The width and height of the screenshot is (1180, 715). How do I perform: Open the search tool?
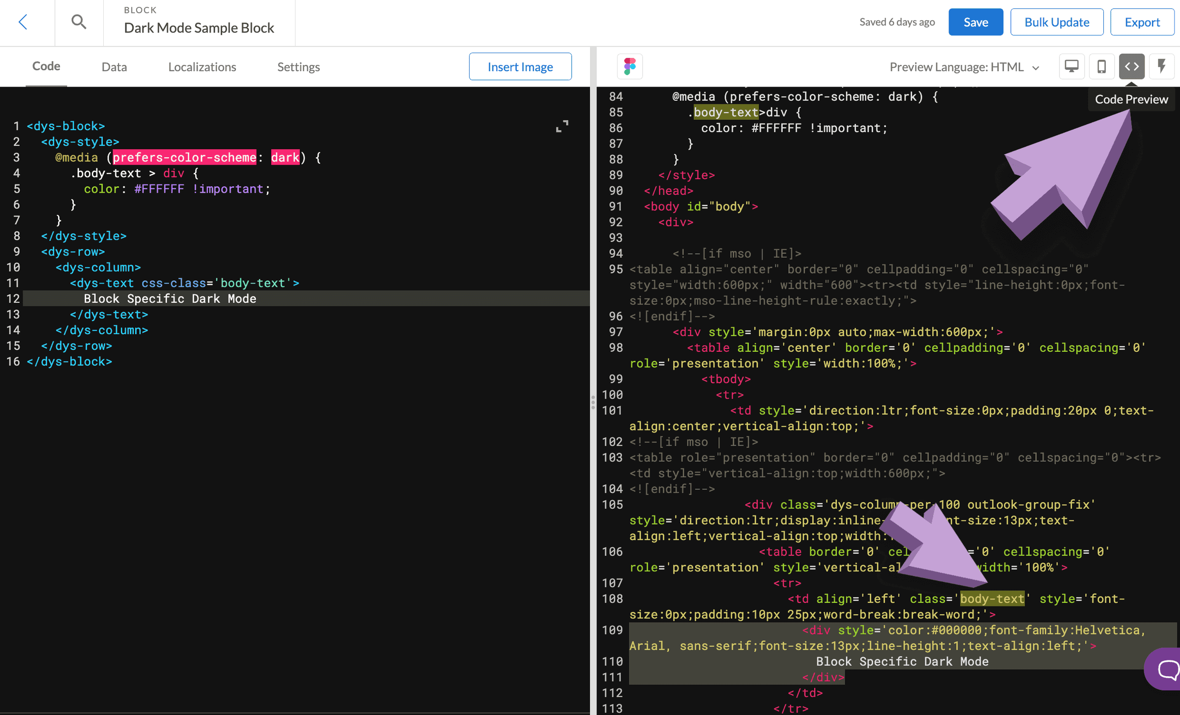coord(78,22)
